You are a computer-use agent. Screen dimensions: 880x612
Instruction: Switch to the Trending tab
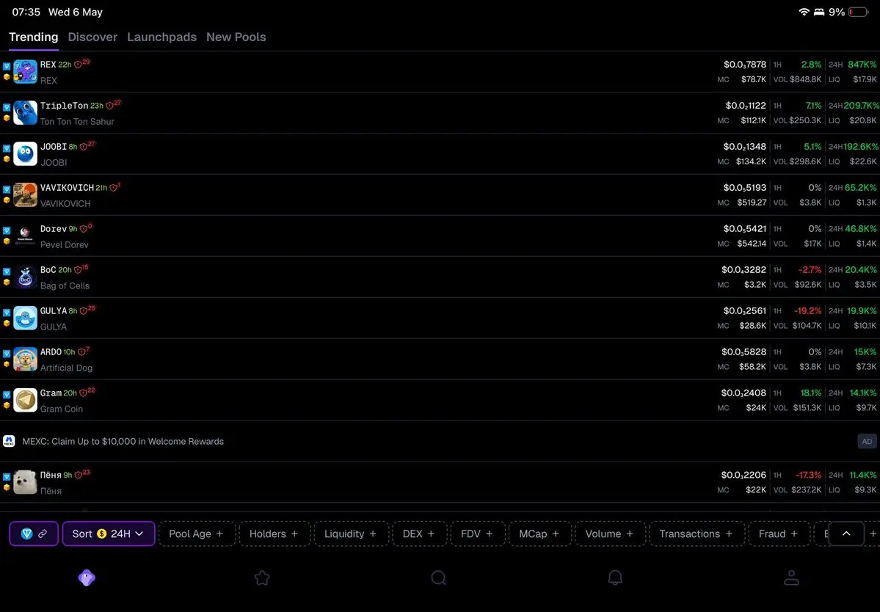point(34,37)
